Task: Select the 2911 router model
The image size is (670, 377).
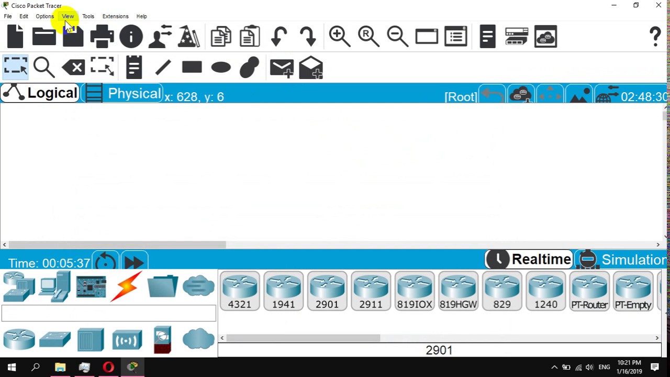Action: (371, 291)
